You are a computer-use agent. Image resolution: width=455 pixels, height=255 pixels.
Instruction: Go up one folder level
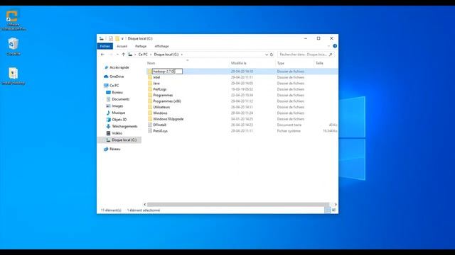pos(123,55)
